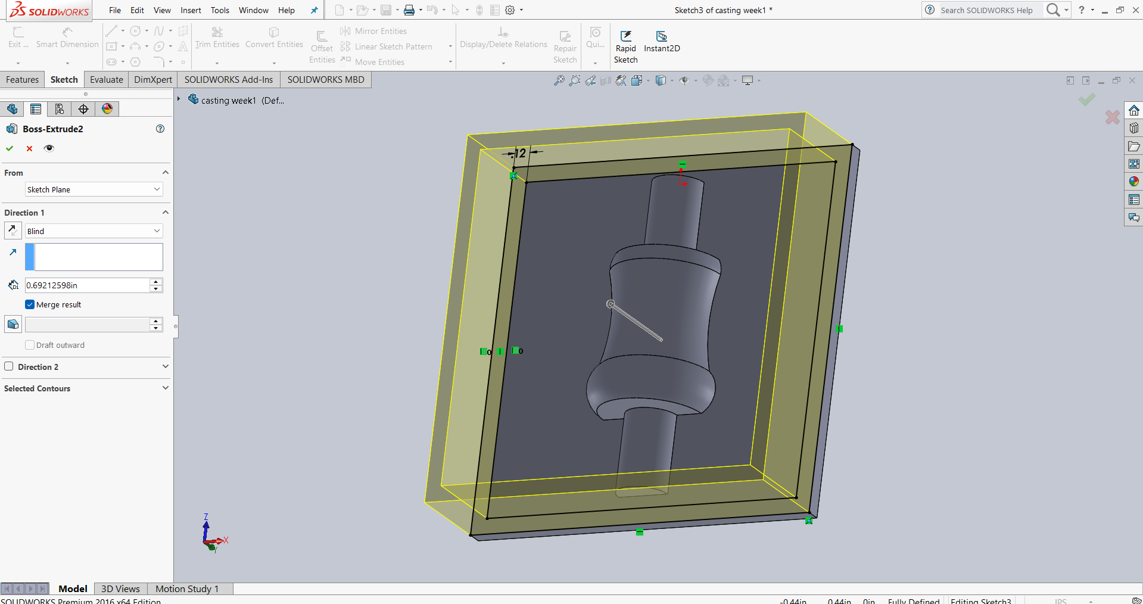Open File Explorer task pane icon
This screenshot has width=1143, height=604.
pos(1133,146)
